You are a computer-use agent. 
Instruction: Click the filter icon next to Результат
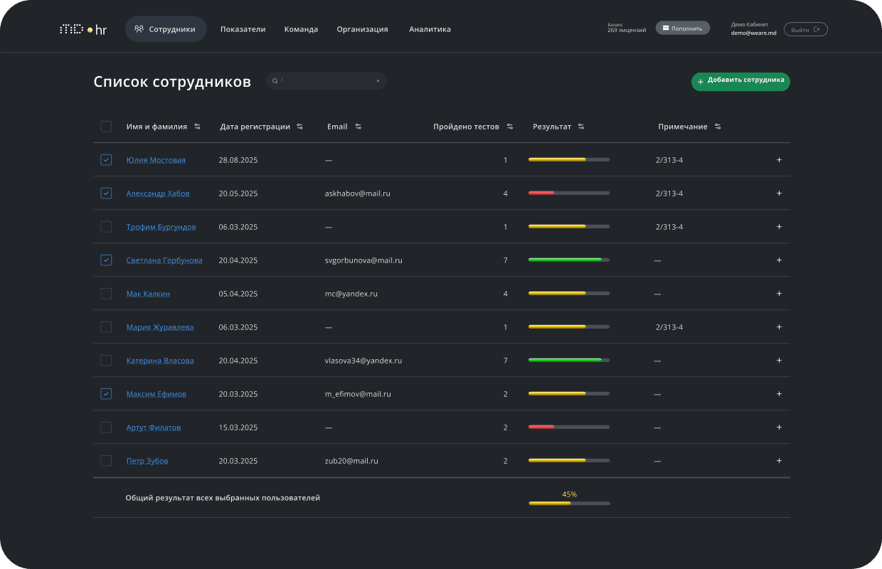[x=581, y=127]
